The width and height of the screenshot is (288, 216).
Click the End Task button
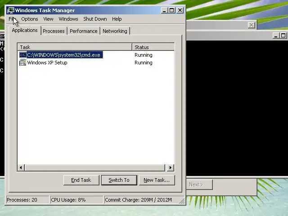81,180
